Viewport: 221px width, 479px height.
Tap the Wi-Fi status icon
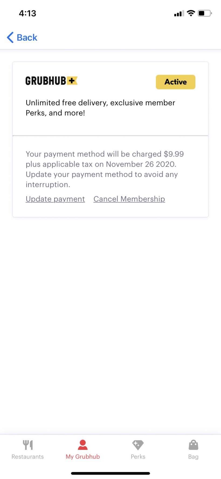[191, 13]
